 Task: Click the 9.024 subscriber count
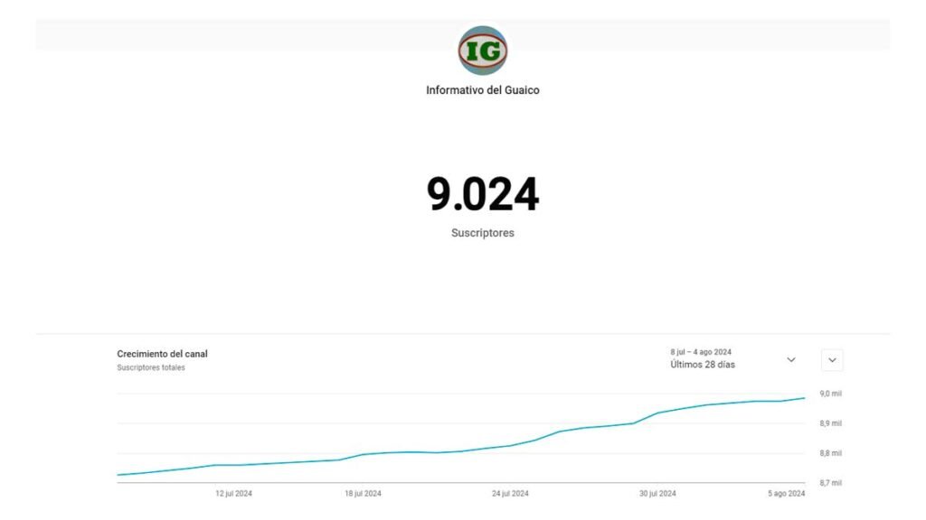click(483, 195)
